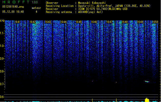
Task: Click the 1647 time marker
Action: click(x=110, y=22)
